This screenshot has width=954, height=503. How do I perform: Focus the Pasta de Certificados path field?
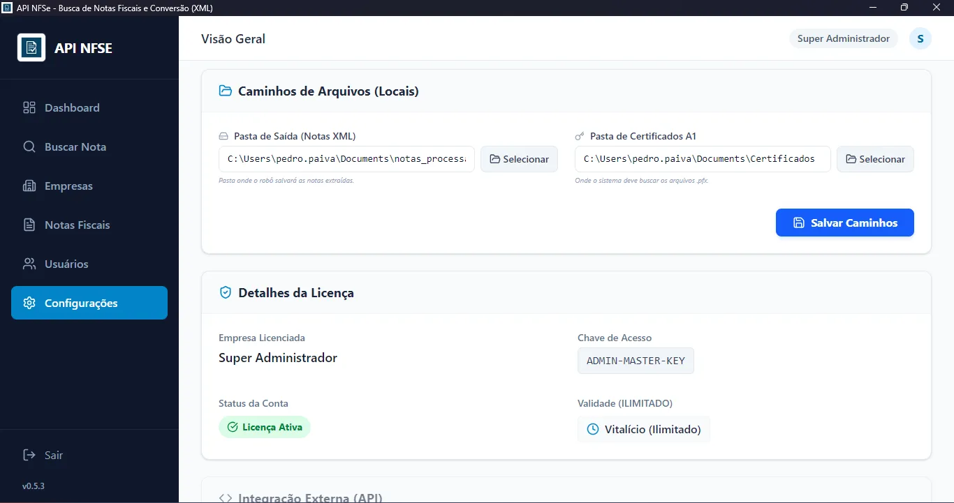[703, 159]
